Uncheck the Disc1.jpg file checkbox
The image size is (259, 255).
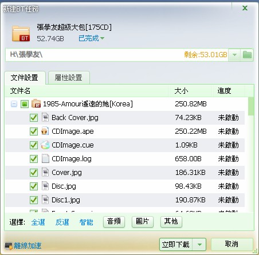34,200
